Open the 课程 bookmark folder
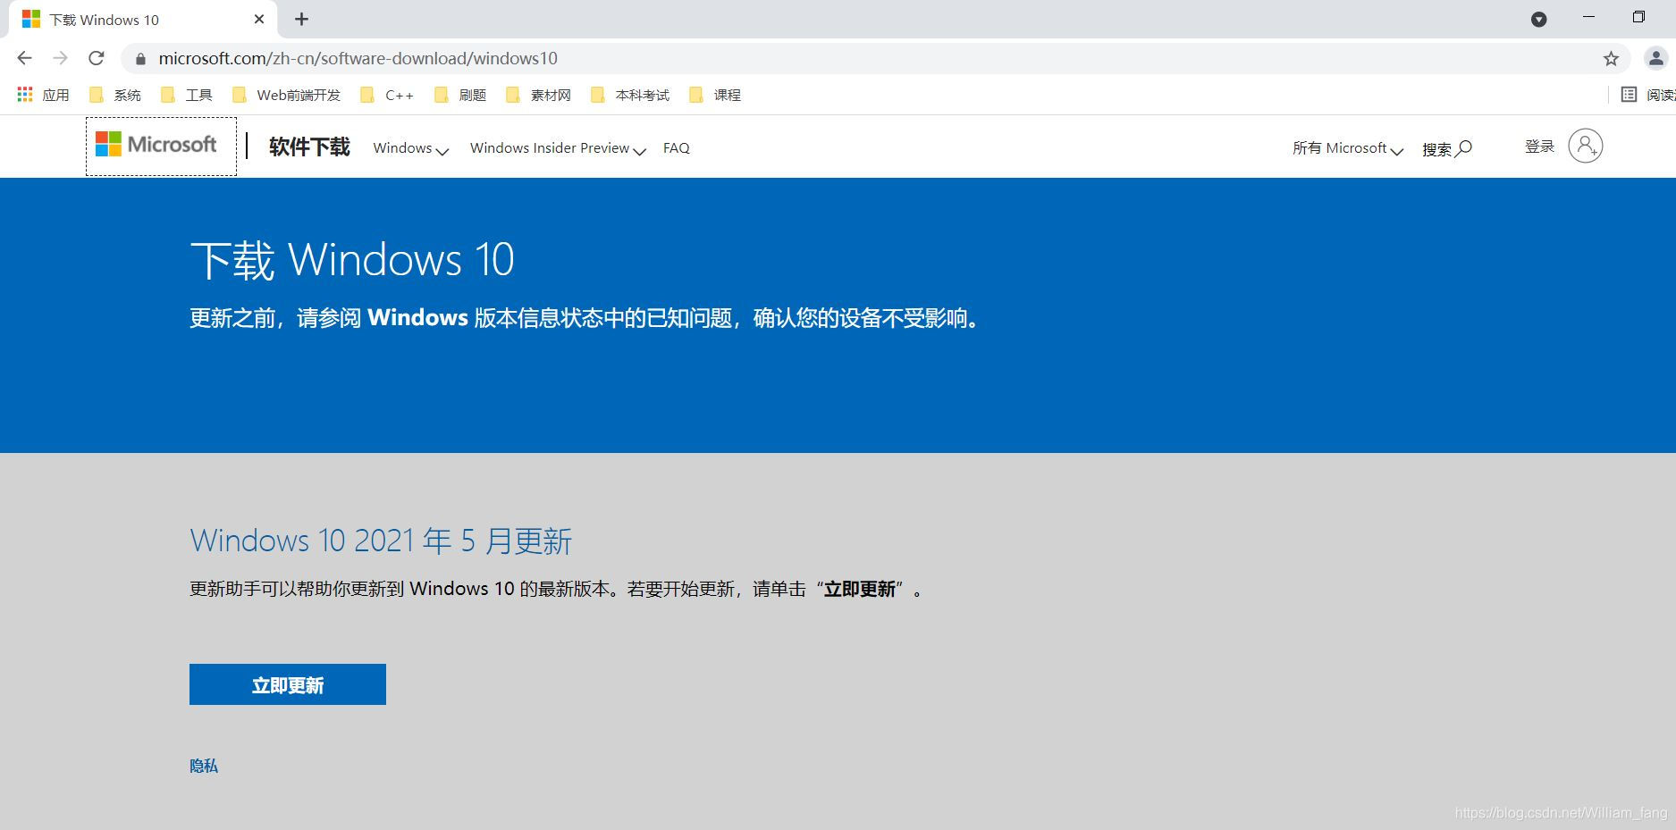Image resolution: width=1676 pixels, height=830 pixels. click(x=715, y=95)
